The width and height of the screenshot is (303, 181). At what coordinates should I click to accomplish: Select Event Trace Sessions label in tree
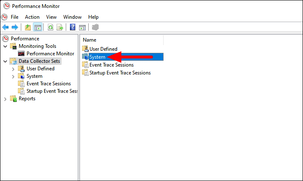click(x=49, y=84)
